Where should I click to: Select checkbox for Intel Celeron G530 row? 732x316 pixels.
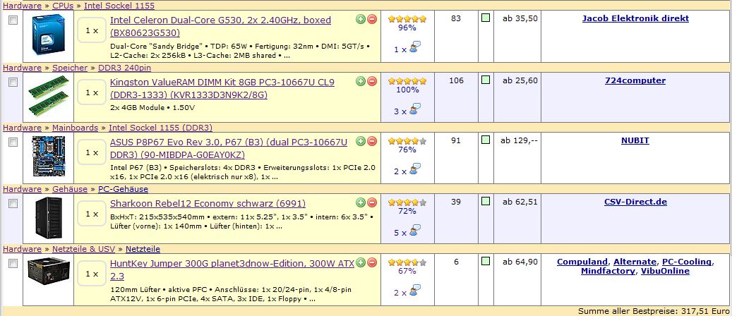(13, 20)
